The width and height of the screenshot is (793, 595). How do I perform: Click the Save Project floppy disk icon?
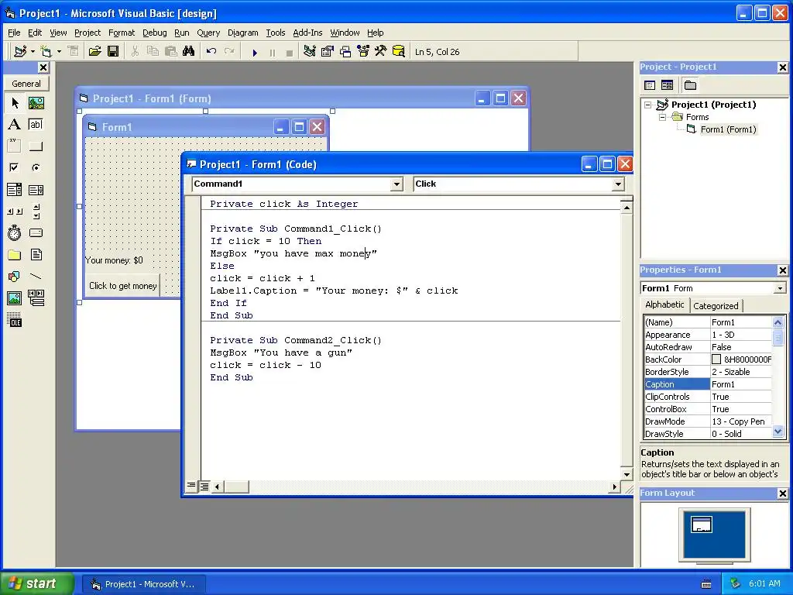pos(113,51)
